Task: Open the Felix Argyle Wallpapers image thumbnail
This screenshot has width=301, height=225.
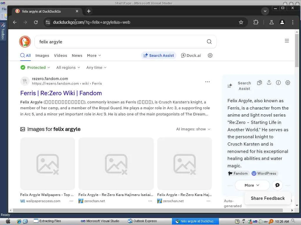Action: click(48, 164)
